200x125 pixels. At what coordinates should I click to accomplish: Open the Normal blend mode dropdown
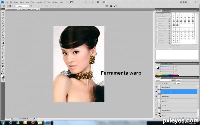coord(163,80)
